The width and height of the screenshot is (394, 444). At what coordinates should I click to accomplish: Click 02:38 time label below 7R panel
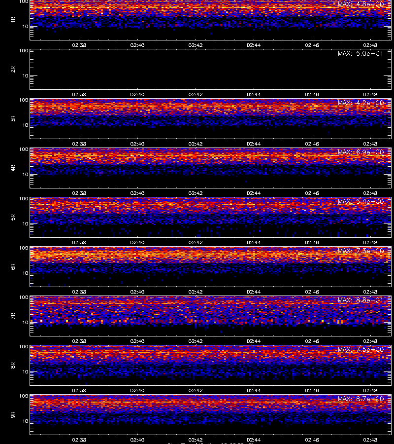79,341
